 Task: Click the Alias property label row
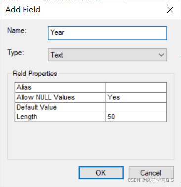coord(60,87)
